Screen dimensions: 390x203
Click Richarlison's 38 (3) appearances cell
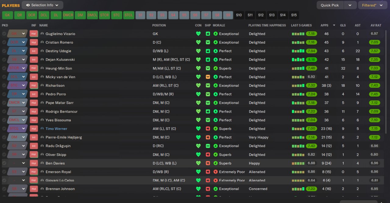(x=326, y=86)
